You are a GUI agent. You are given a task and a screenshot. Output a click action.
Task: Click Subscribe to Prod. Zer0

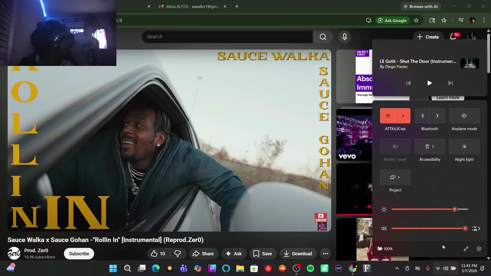click(79, 254)
